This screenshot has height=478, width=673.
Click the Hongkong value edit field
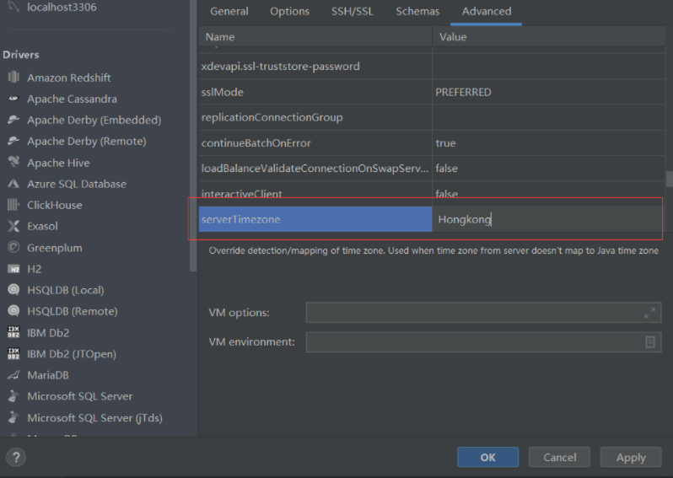[546, 219]
